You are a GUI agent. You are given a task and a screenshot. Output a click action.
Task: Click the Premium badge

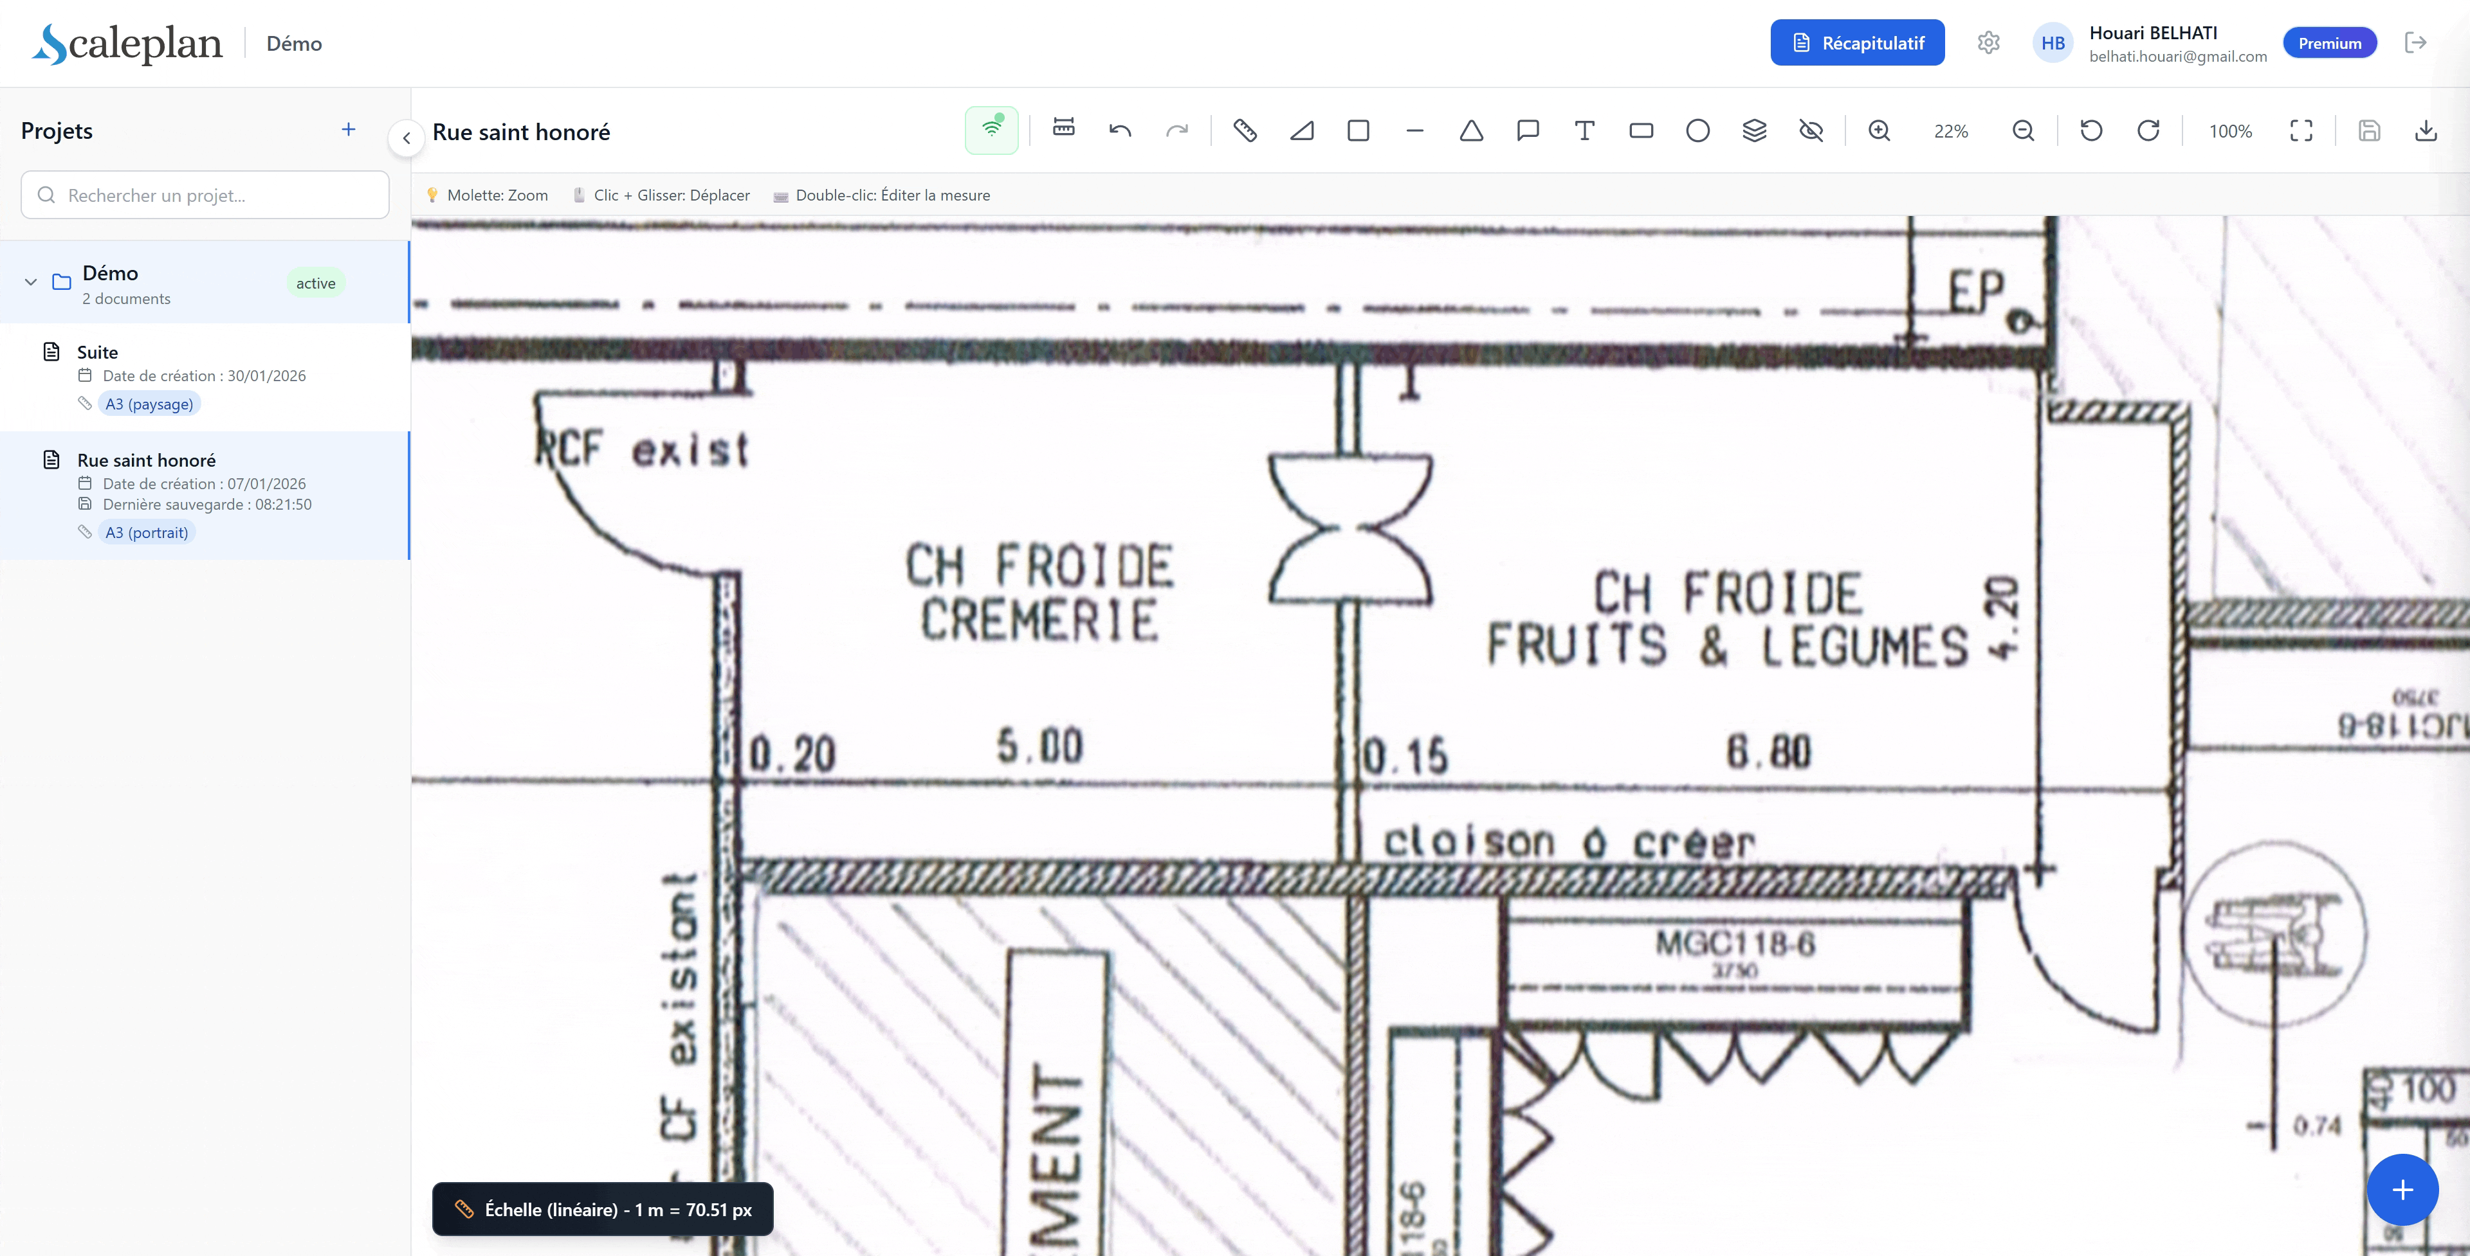point(2329,43)
